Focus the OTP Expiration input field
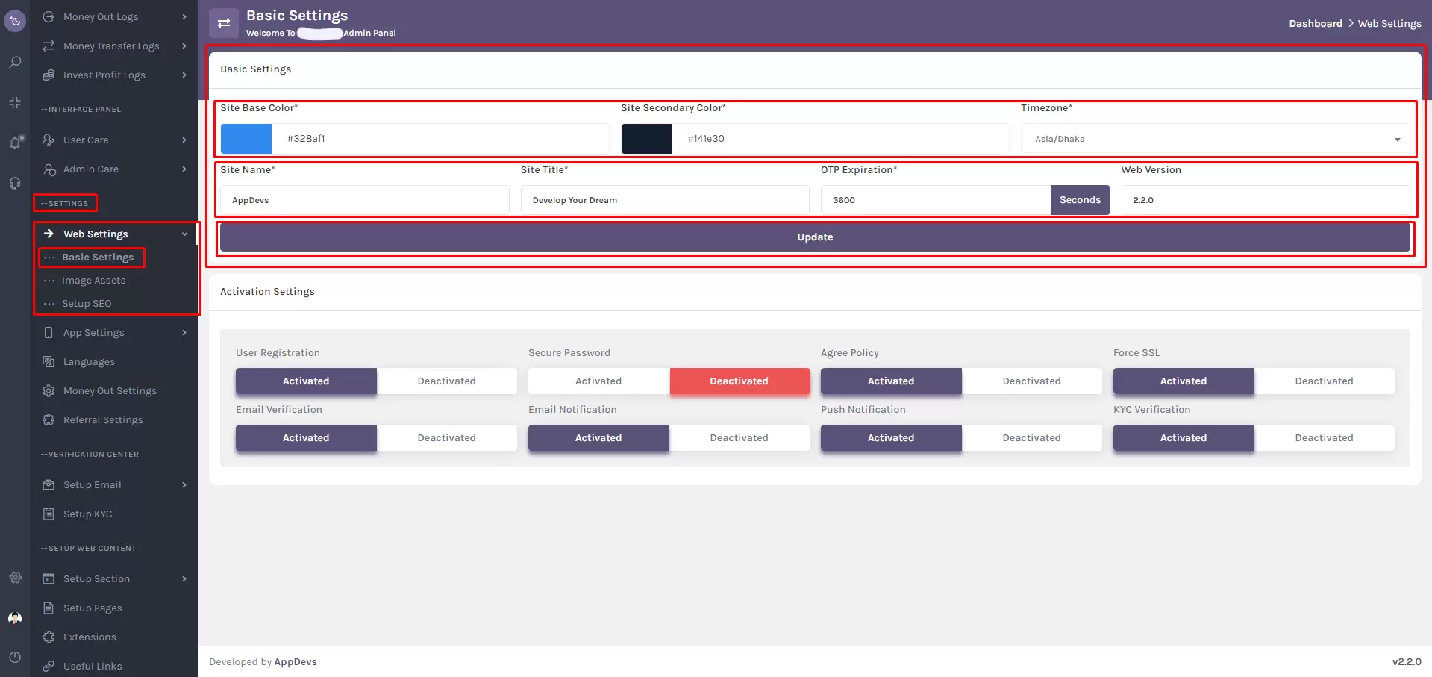1432x677 pixels. [936, 200]
